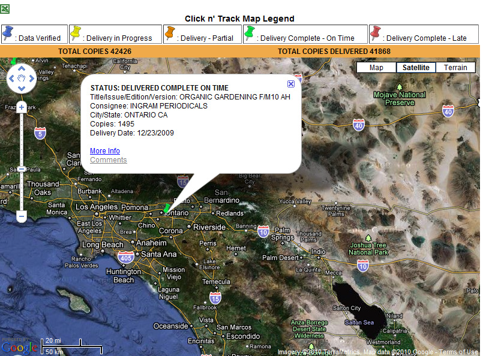
Task: Click the orange Delivery - Partial pushpin
Action: 169,33
